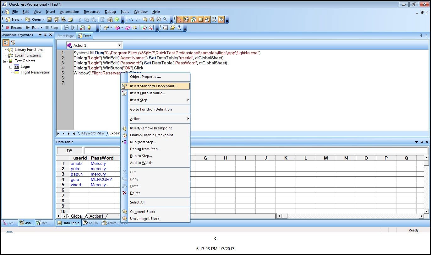431x255 pixels.
Task: Select the highlighted sort view in Available Keywords
Action: [6, 43]
